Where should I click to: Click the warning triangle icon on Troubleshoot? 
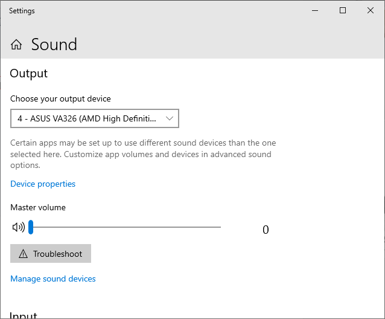pyautogui.click(x=24, y=254)
